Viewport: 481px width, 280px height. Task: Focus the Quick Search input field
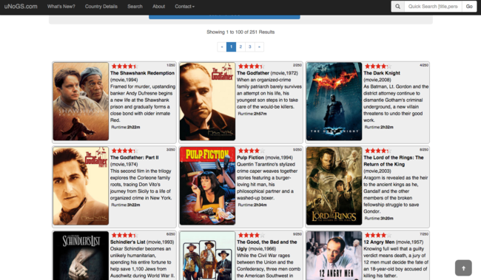pyautogui.click(x=433, y=7)
